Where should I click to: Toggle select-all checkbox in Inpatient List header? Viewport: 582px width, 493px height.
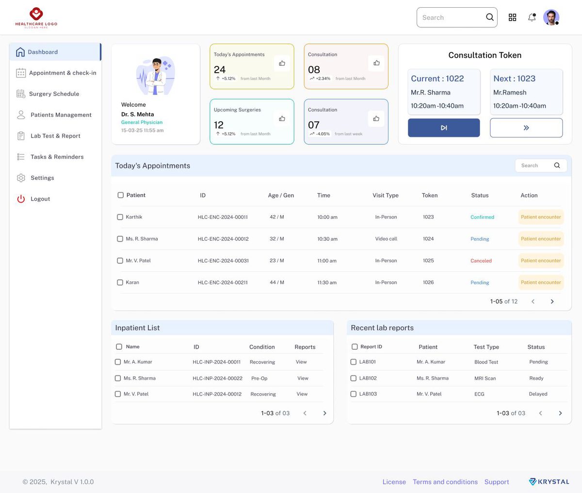(x=119, y=347)
